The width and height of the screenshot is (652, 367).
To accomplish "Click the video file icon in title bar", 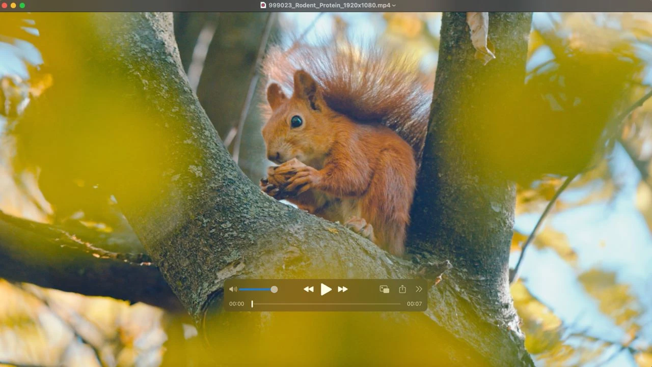I will 263,5.
